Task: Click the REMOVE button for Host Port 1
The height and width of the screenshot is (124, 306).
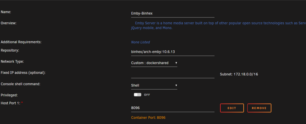Action: pyautogui.click(x=259, y=108)
